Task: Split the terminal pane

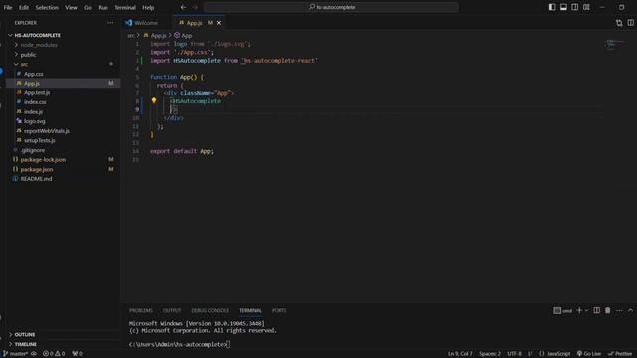Action: pos(596,311)
